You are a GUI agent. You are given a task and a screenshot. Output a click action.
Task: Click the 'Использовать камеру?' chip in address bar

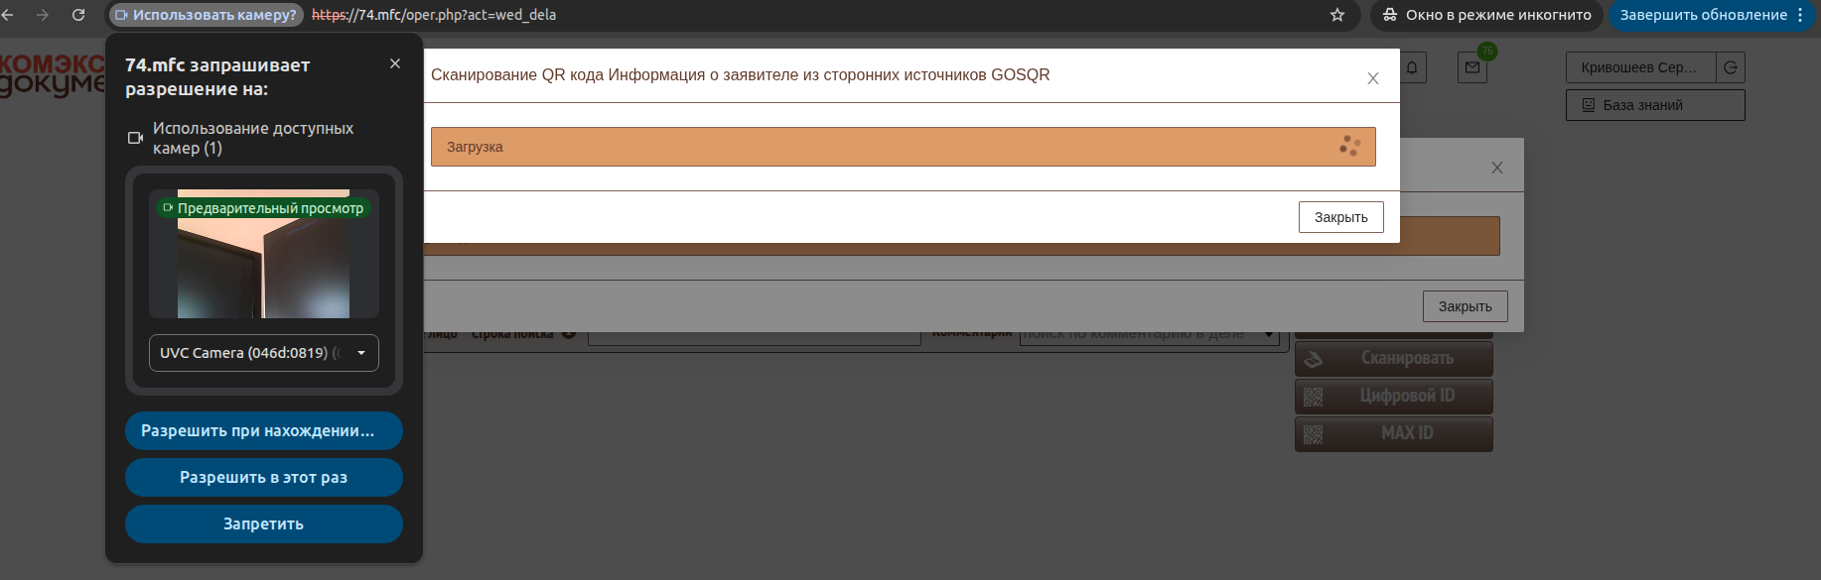point(207,15)
